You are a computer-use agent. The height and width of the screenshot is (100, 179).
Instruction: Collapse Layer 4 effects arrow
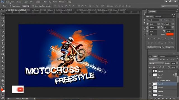point(176,75)
